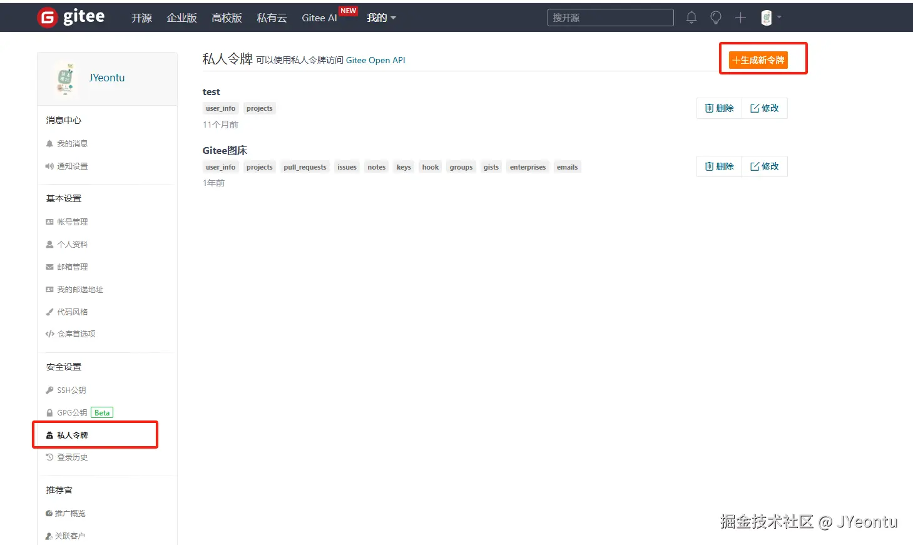Open 我的消息 in the sidebar
The image size is (913, 545).
pyautogui.click(x=66, y=143)
